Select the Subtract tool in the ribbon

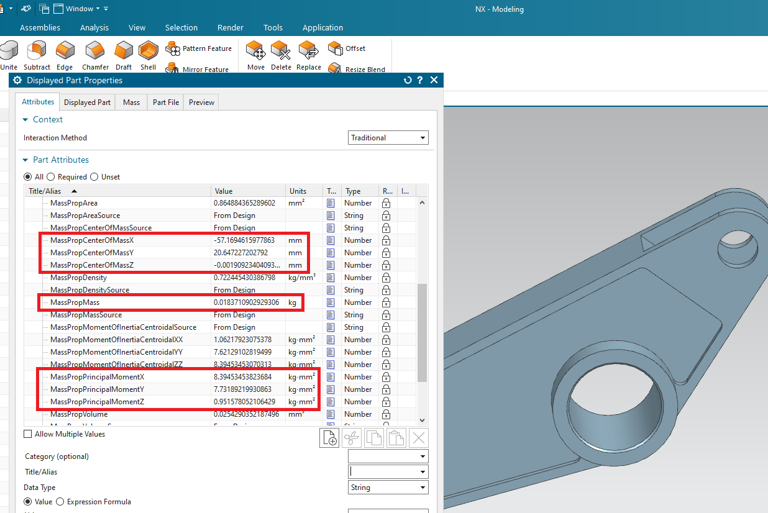tap(37, 55)
